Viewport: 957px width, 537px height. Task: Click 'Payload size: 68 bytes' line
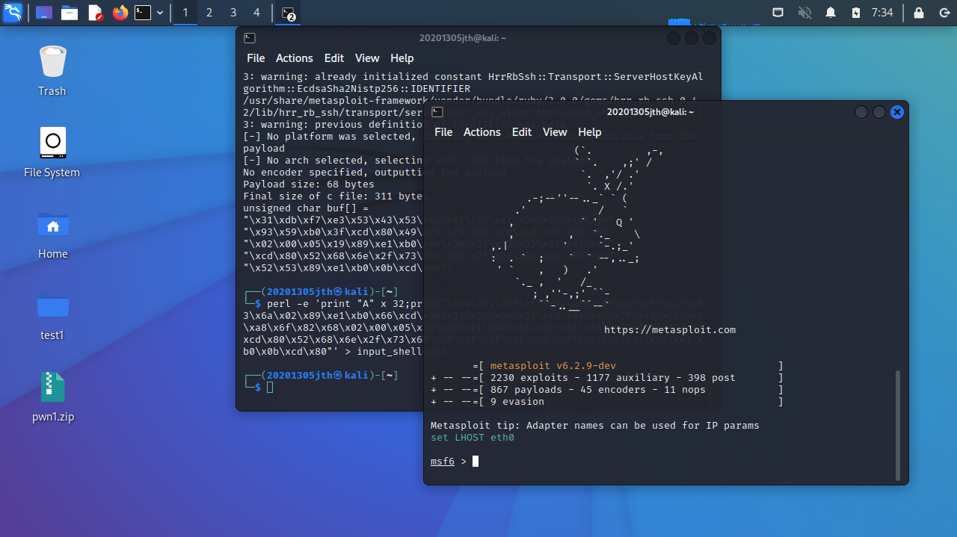[x=309, y=184]
